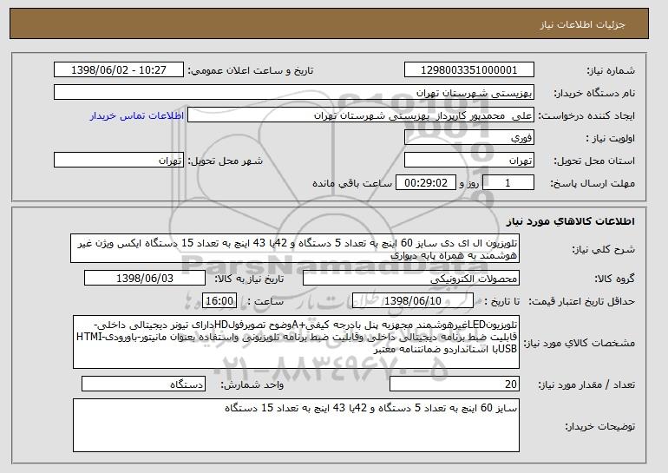Image resolution: width=668 pixels, height=473 pixels.
Task: Click the label مشخصات کالای مورد نیاز
Action: [579, 343]
